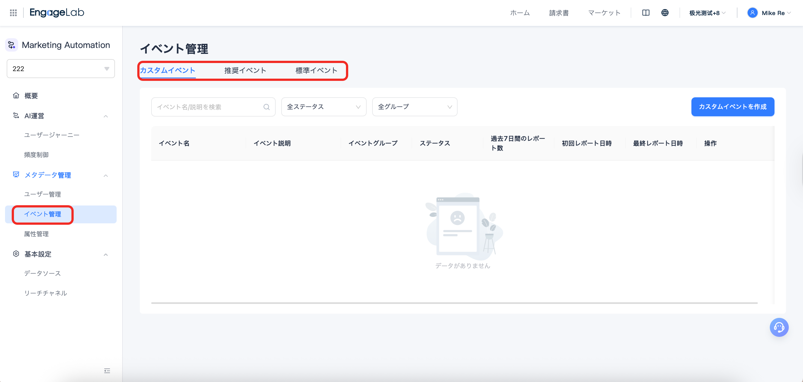Click the 基本設定 target icon
Viewport: 803px width, 382px height.
click(x=16, y=254)
